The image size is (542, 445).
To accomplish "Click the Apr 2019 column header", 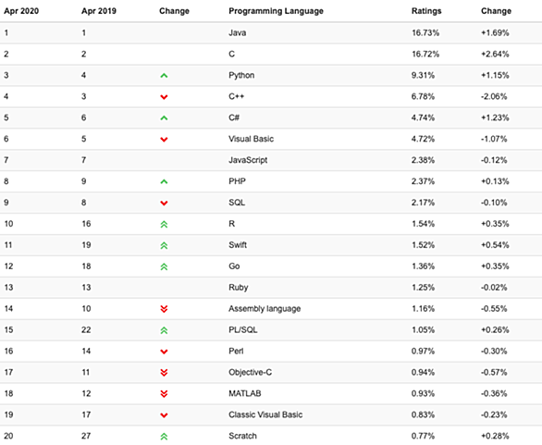I will (x=99, y=11).
